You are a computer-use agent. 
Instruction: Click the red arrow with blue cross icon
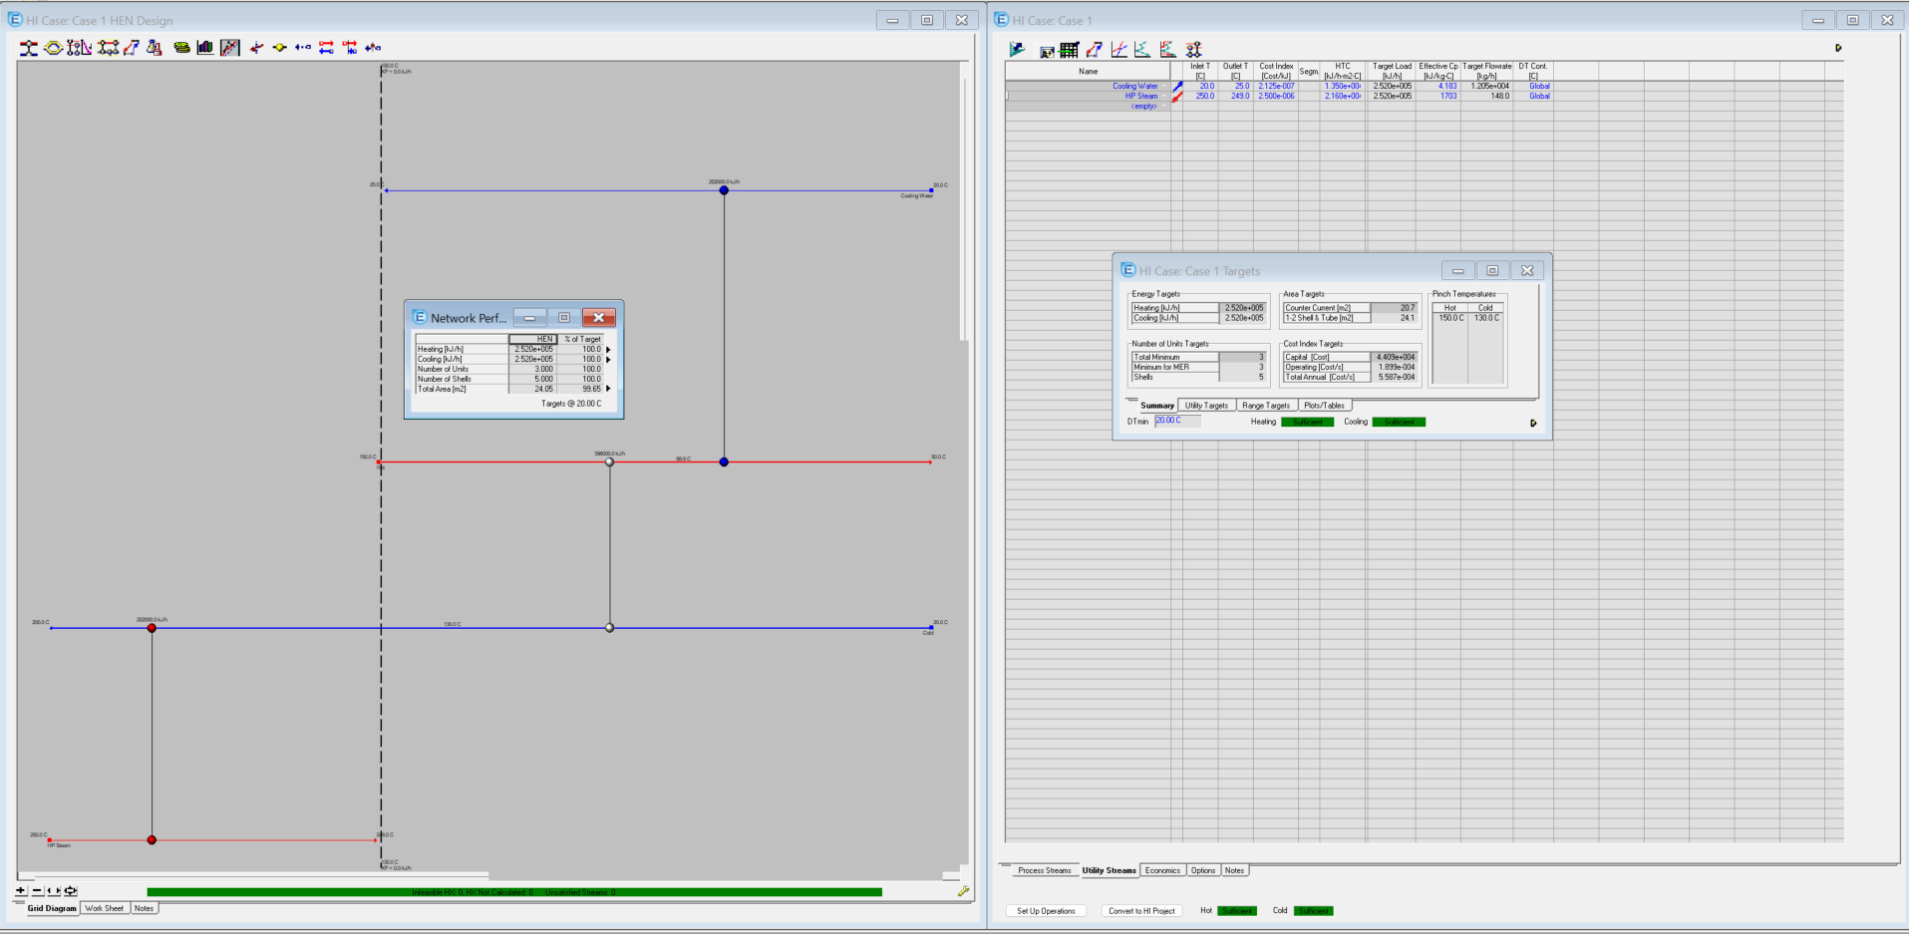pos(257,48)
